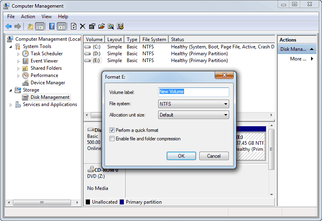This screenshot has width=322, height=221.
Task: Enable file and folder compression checkbox
Action: click(x=112, y=139)
